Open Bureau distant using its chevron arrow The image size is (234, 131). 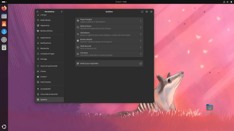point(141,40)
